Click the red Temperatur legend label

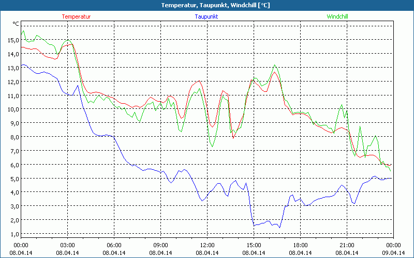76,17
